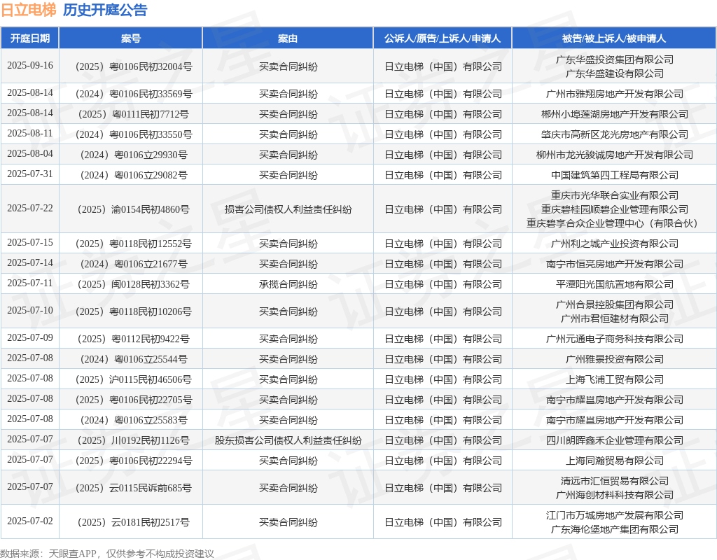Click defendant 广州合景控股集团有限公司
This screenshot has width=717, height=560.
pos(615,304)
